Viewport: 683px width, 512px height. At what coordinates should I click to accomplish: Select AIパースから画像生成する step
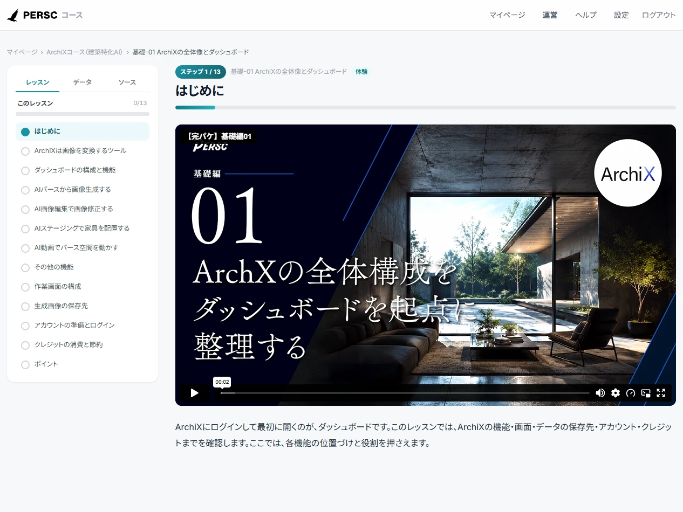(83, 190)
